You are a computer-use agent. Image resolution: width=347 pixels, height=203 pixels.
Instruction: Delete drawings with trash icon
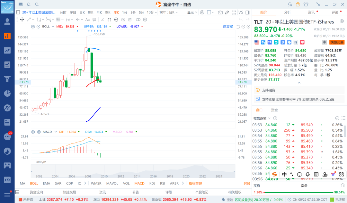130,20
